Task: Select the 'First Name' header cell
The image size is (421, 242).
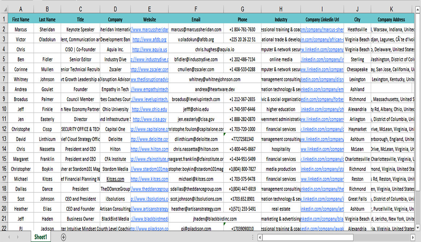Action: (x=21, y=19)
